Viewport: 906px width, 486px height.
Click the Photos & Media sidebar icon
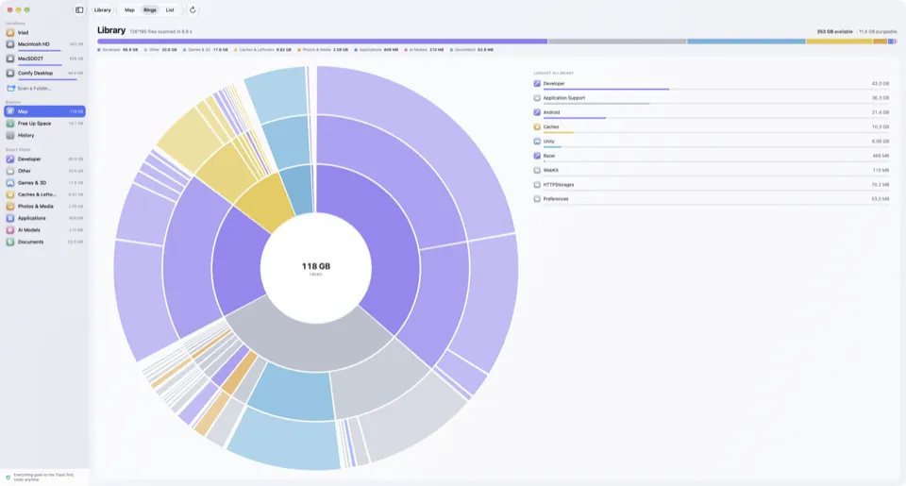coord(9,207)
